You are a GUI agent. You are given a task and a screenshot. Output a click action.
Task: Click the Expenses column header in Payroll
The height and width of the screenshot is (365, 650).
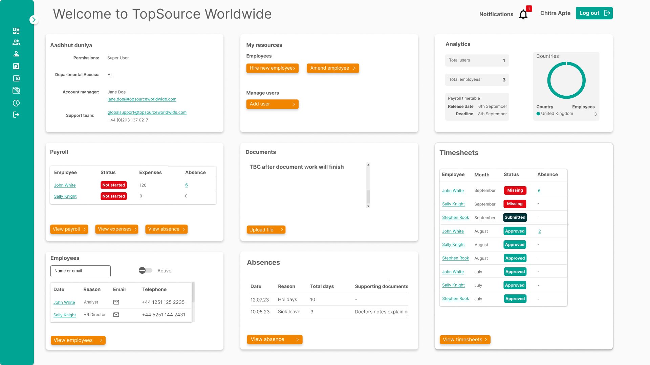[150, 172]
